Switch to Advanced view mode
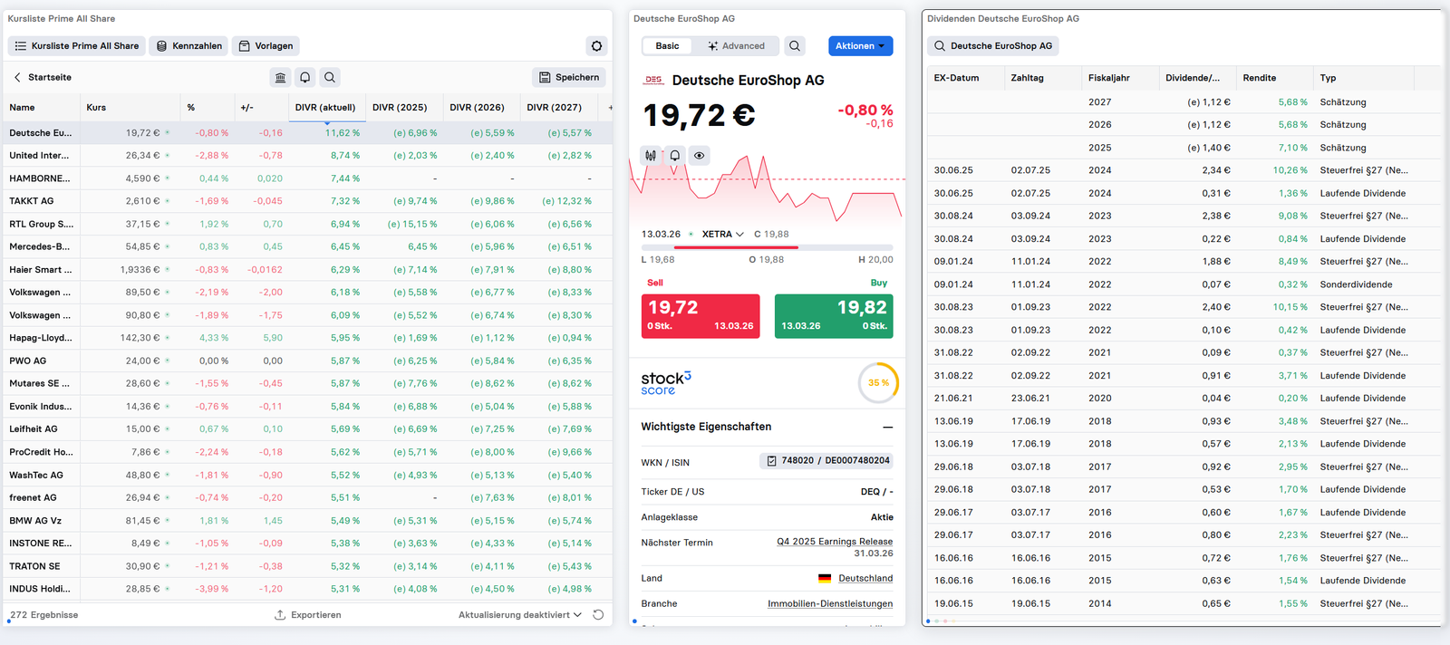 [736, 46]
